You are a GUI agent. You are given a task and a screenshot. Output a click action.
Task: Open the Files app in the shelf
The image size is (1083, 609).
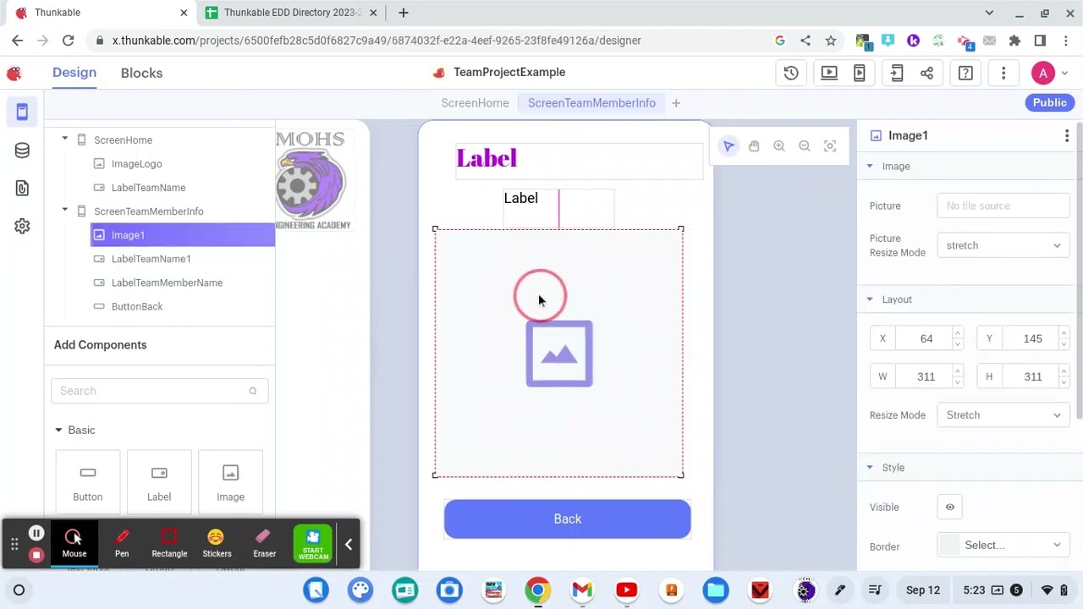pos(716,590)
